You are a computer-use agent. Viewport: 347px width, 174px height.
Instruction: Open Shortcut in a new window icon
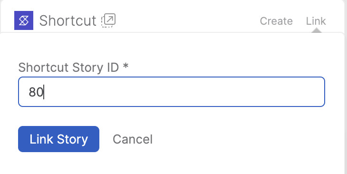click(108, 20)
